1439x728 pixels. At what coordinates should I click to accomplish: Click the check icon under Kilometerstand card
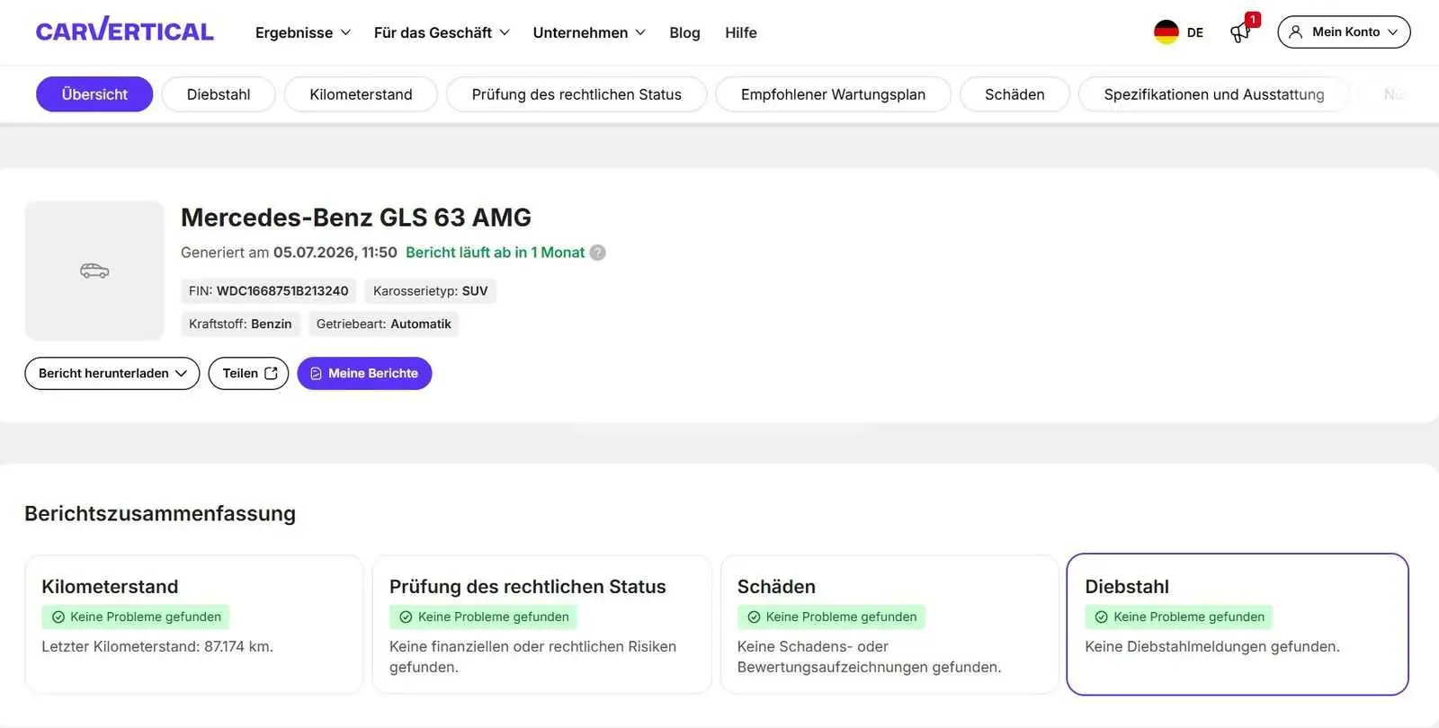coord(58,617)
